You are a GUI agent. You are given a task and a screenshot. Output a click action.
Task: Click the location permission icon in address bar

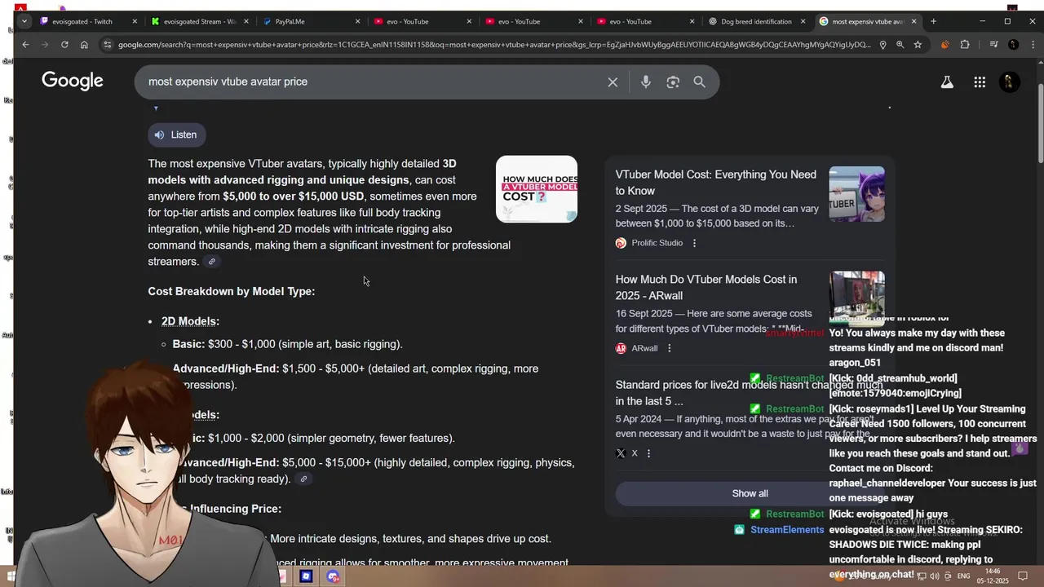coord(883,45)
